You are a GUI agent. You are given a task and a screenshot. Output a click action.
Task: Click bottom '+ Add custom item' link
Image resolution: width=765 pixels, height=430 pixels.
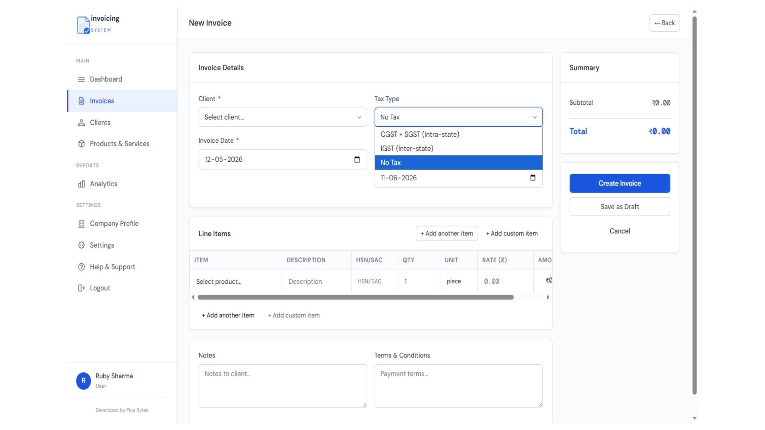pos(294,315)
